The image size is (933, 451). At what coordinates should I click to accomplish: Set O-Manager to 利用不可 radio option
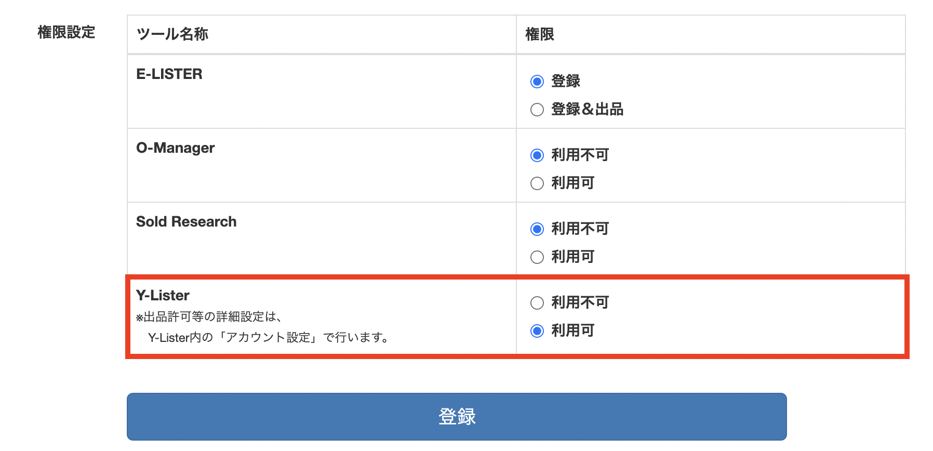tap(537, 155)
